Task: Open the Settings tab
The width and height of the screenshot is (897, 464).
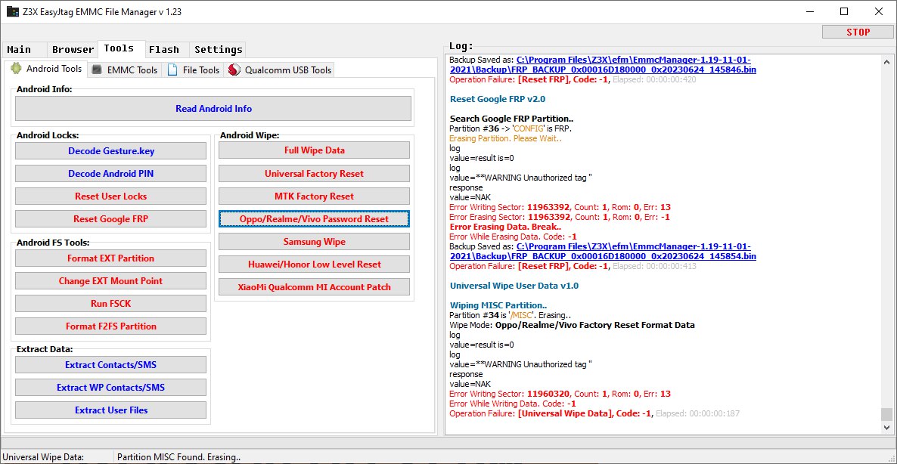Action: pos(219,50)
